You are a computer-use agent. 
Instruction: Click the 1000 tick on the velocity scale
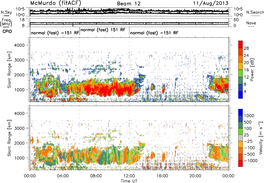(x=249, y=116)
